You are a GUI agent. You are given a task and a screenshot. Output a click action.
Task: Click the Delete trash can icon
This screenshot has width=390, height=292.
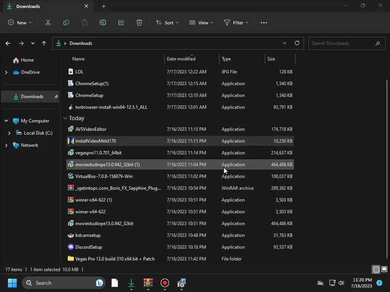click(139, 22)
